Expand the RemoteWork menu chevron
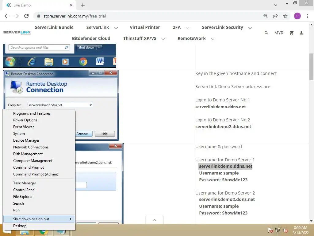314x236 pixels. [x=213, y=39]
